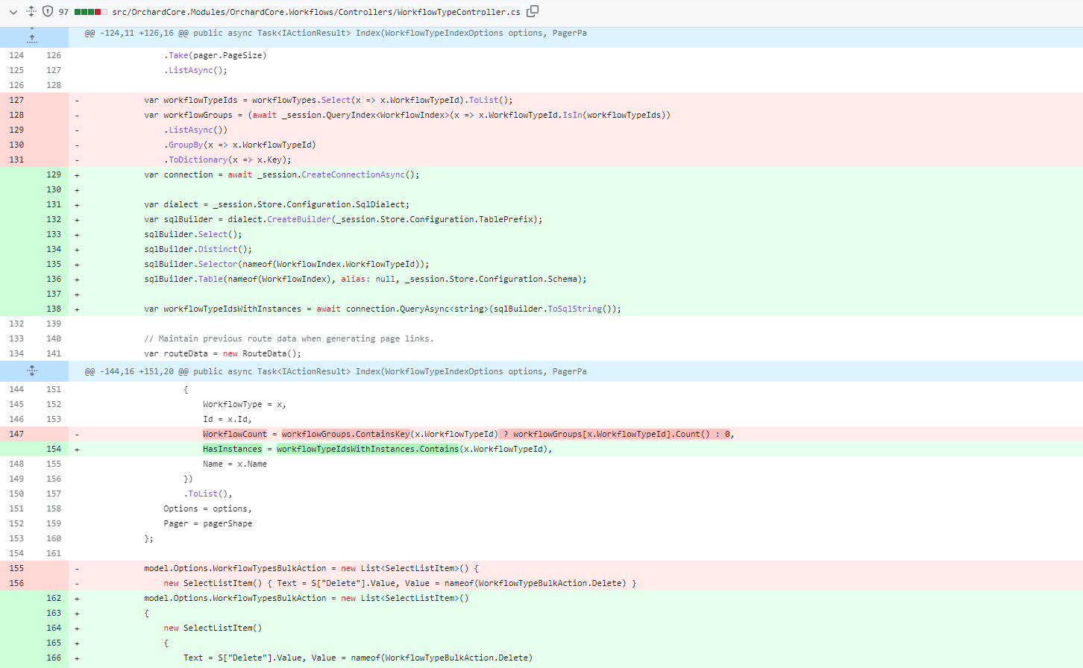The image size is (1083, 668).
Task: Select added line number 162
Action: (54, 598)
